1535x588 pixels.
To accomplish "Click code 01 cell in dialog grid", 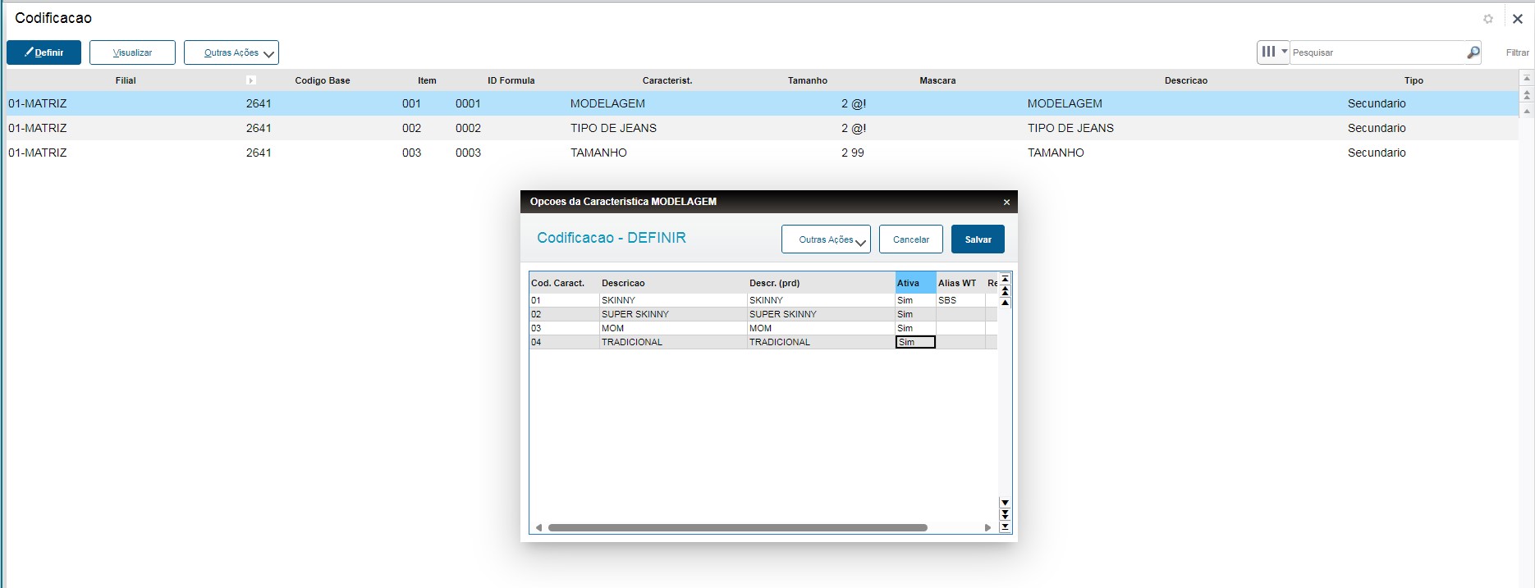I will 564,300.
